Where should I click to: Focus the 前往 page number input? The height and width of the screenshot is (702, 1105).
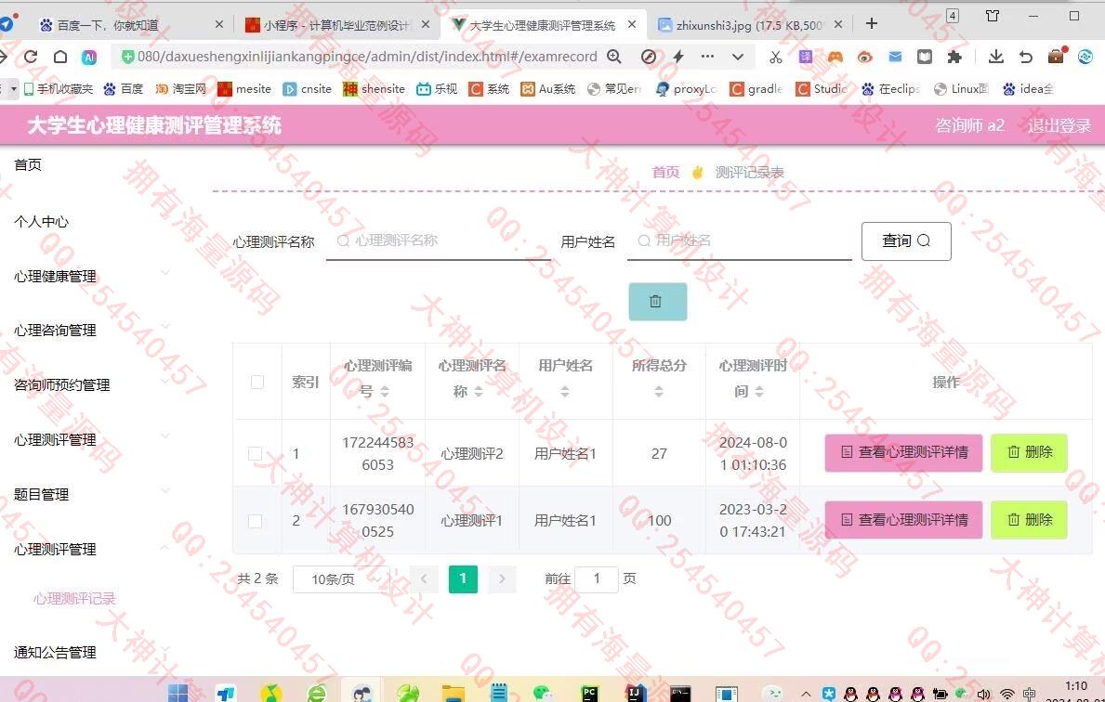coord(597,578)
